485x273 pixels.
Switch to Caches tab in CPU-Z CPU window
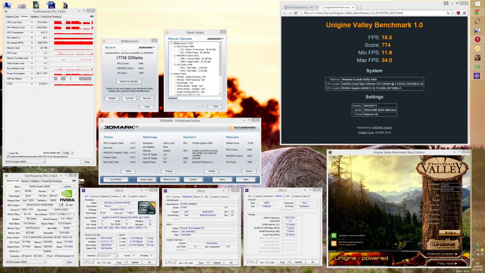pyautogui.click(x=95, y=196)
